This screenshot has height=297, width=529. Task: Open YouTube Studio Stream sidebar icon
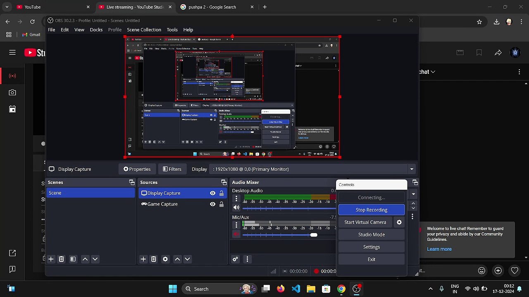pos(12,76)
